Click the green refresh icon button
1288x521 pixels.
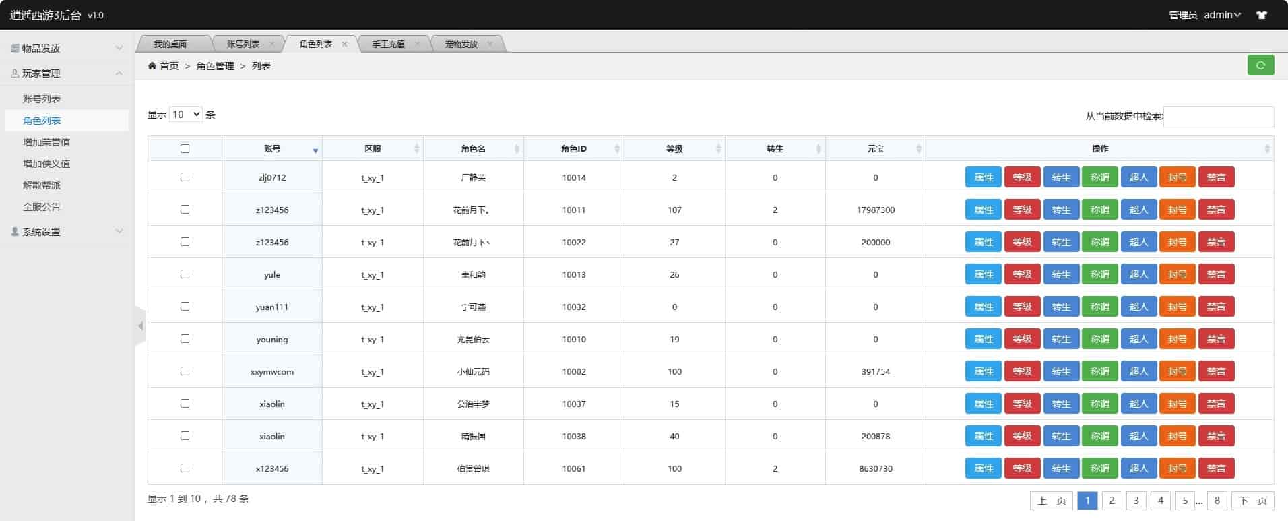pos(1260,65)
